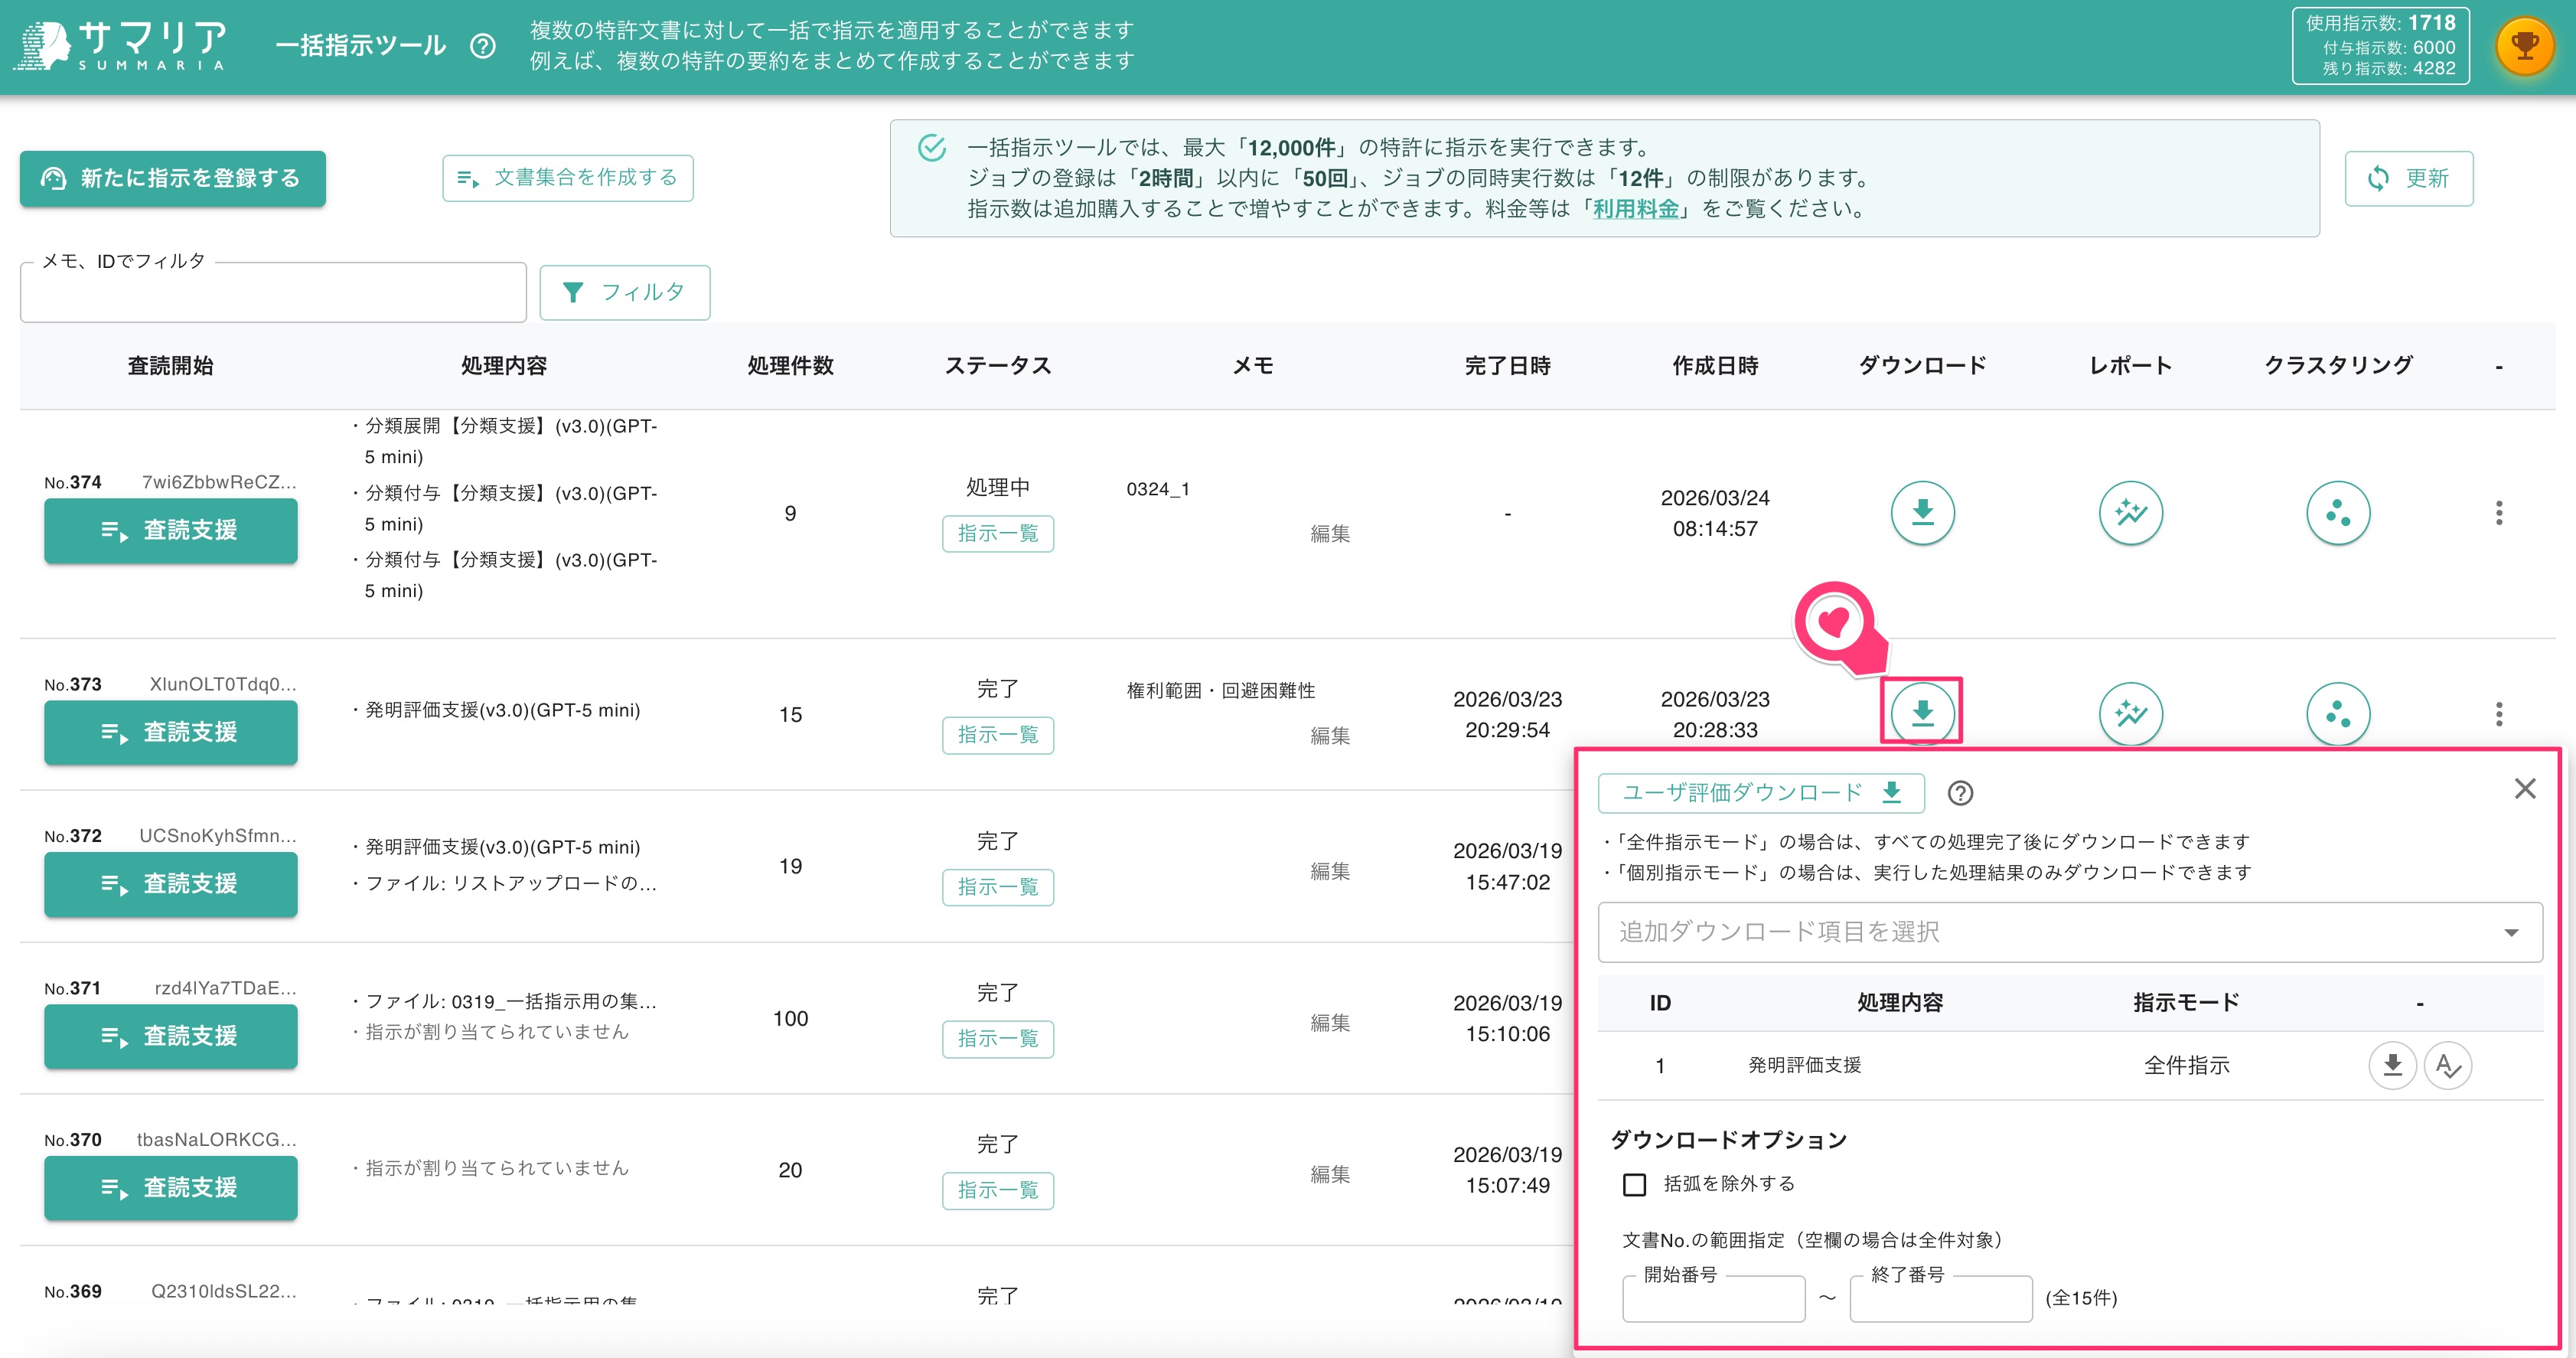Viewport: 2576px width, 1358px height.
Task: Open 査読支援 for job No.370
Action: click(170, 1188)
